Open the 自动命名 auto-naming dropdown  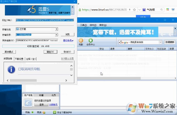[68, 40]
